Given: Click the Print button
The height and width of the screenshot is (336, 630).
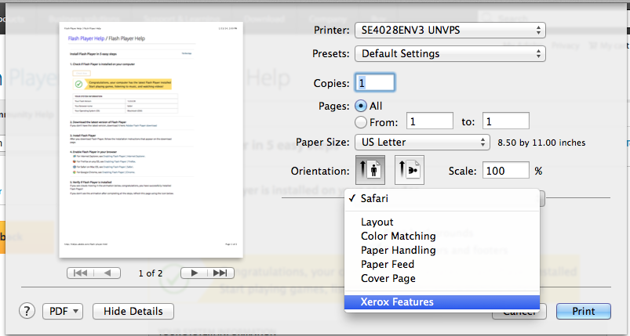Looking at the screenshot, I should pyautogui.click(x=583, y=311).
